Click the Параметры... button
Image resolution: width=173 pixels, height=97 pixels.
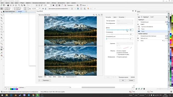46,80
